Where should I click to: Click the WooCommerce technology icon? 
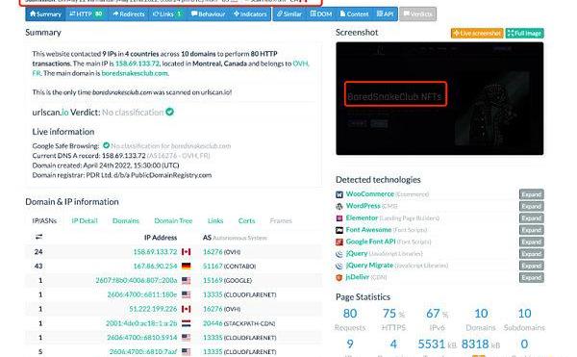[339, 194]
